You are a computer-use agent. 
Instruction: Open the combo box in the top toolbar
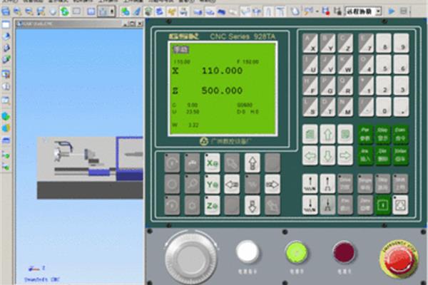tap(363, 11)
